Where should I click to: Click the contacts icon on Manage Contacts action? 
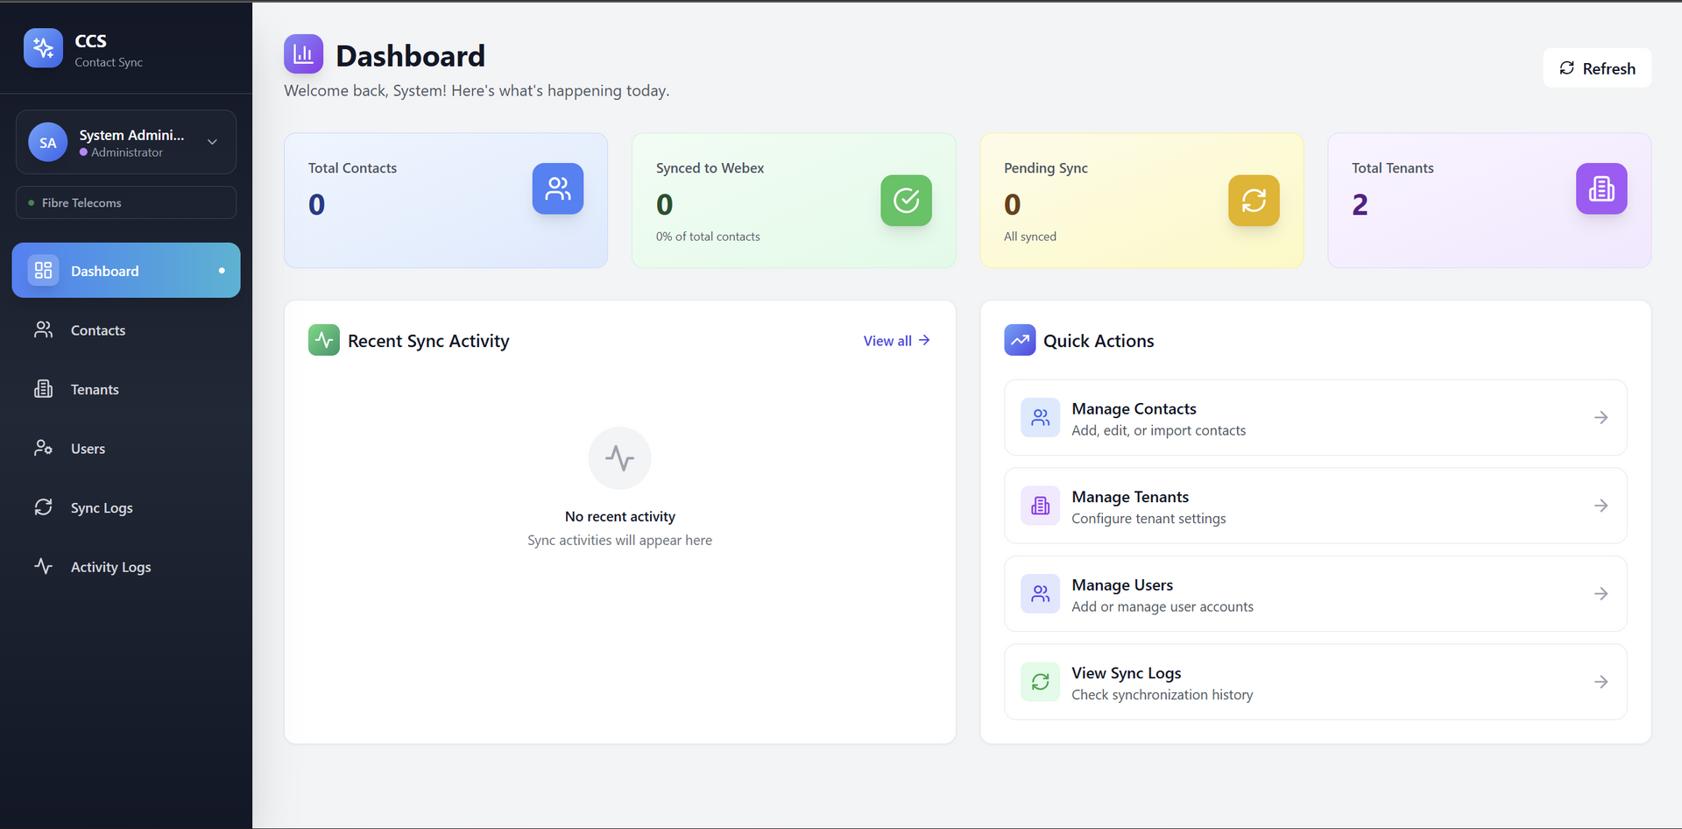click(x=1040, y=418)
